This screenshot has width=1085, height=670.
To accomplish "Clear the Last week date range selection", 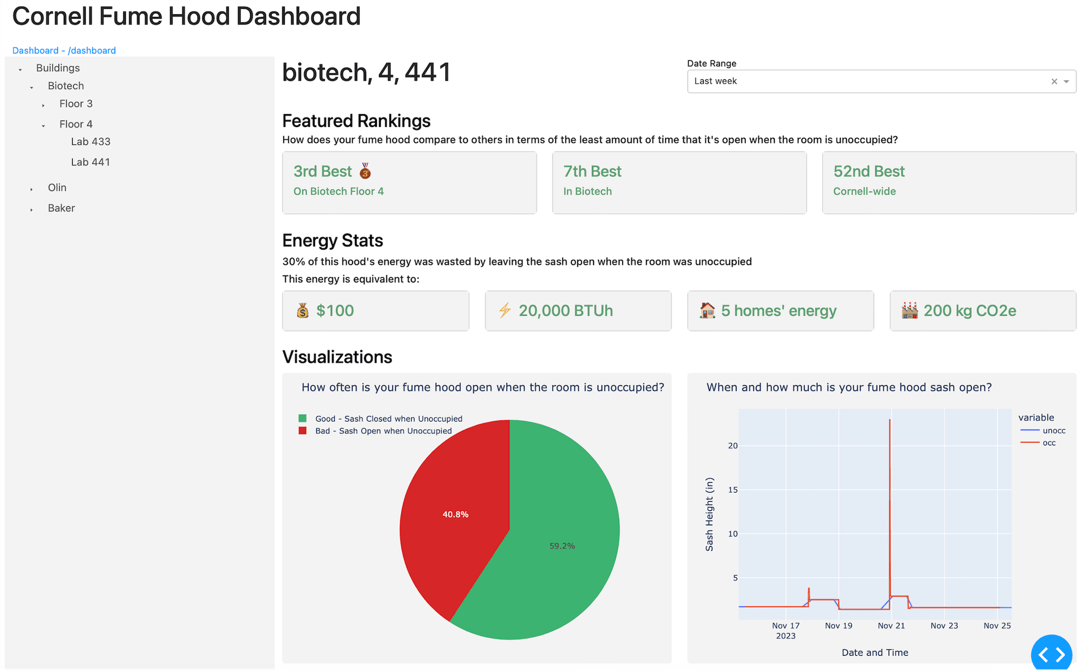I will [1054, 81].
